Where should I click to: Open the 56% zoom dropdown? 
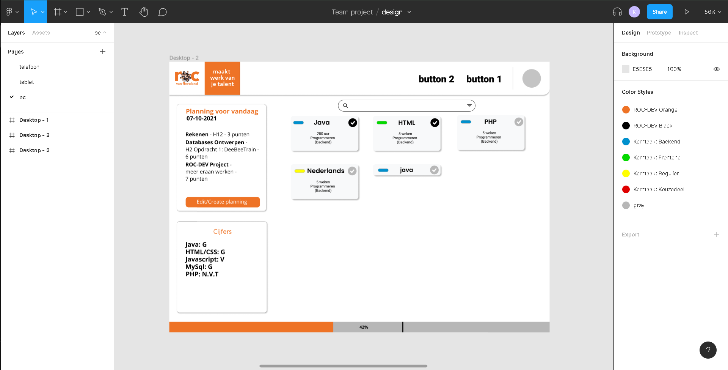point(712,12)
